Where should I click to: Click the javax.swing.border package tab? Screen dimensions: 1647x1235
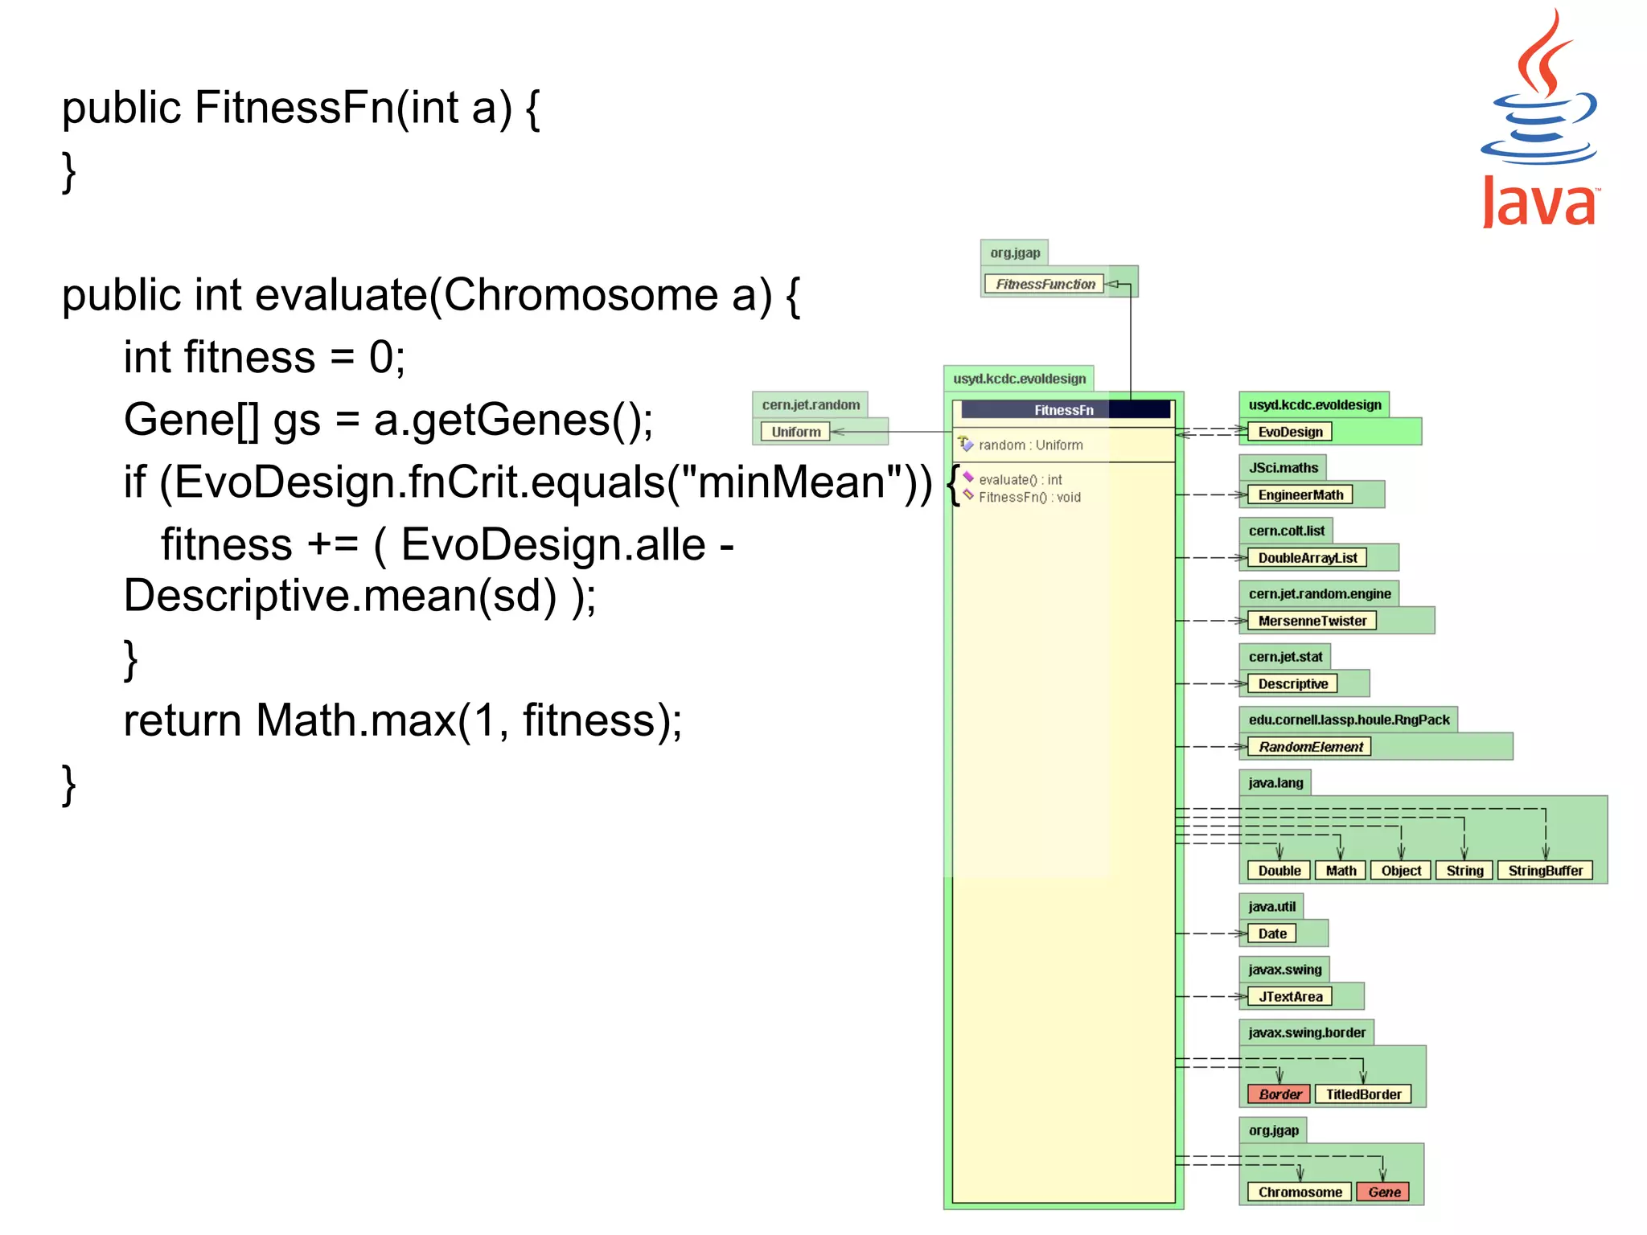tap(1307, 1032)
